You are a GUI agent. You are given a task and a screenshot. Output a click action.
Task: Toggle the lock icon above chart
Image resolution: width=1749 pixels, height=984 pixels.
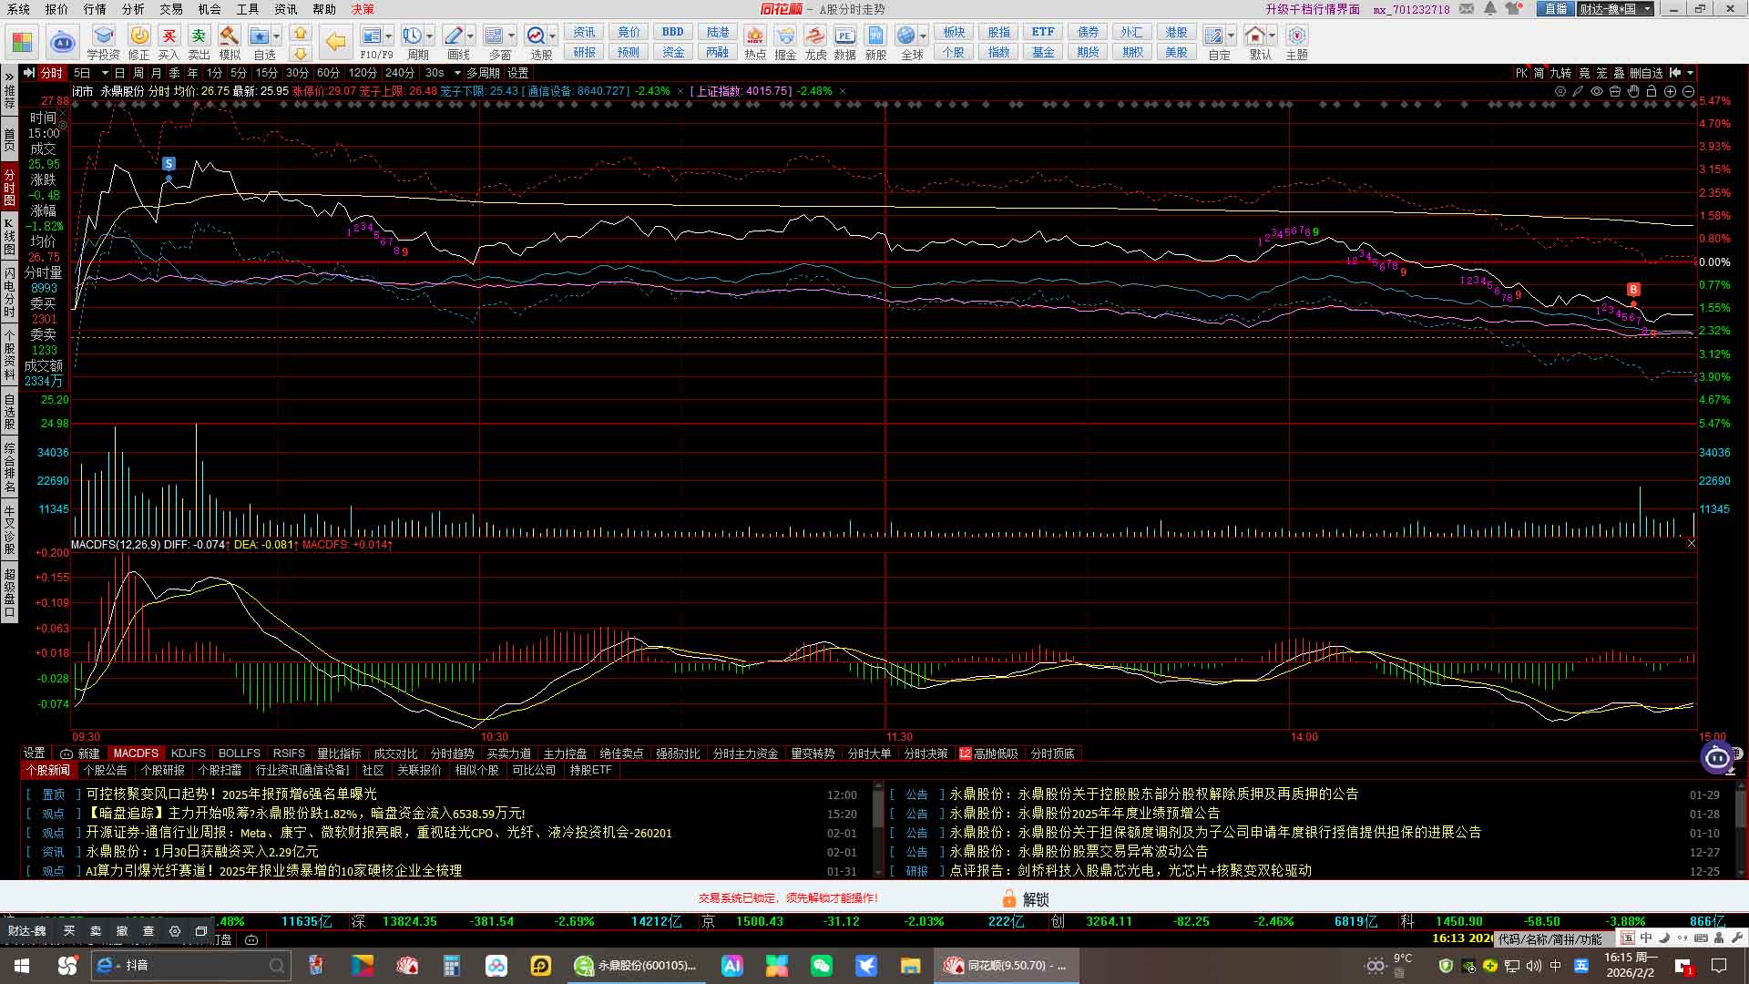coord(1652,91)
